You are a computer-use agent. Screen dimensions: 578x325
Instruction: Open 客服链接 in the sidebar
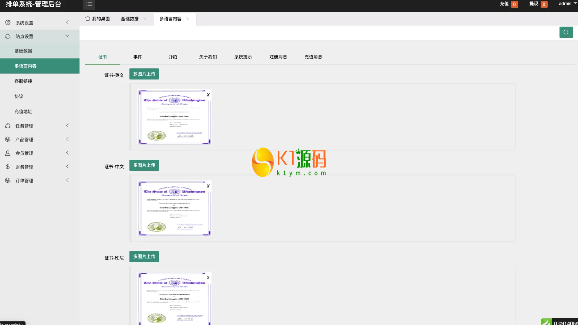23,81
